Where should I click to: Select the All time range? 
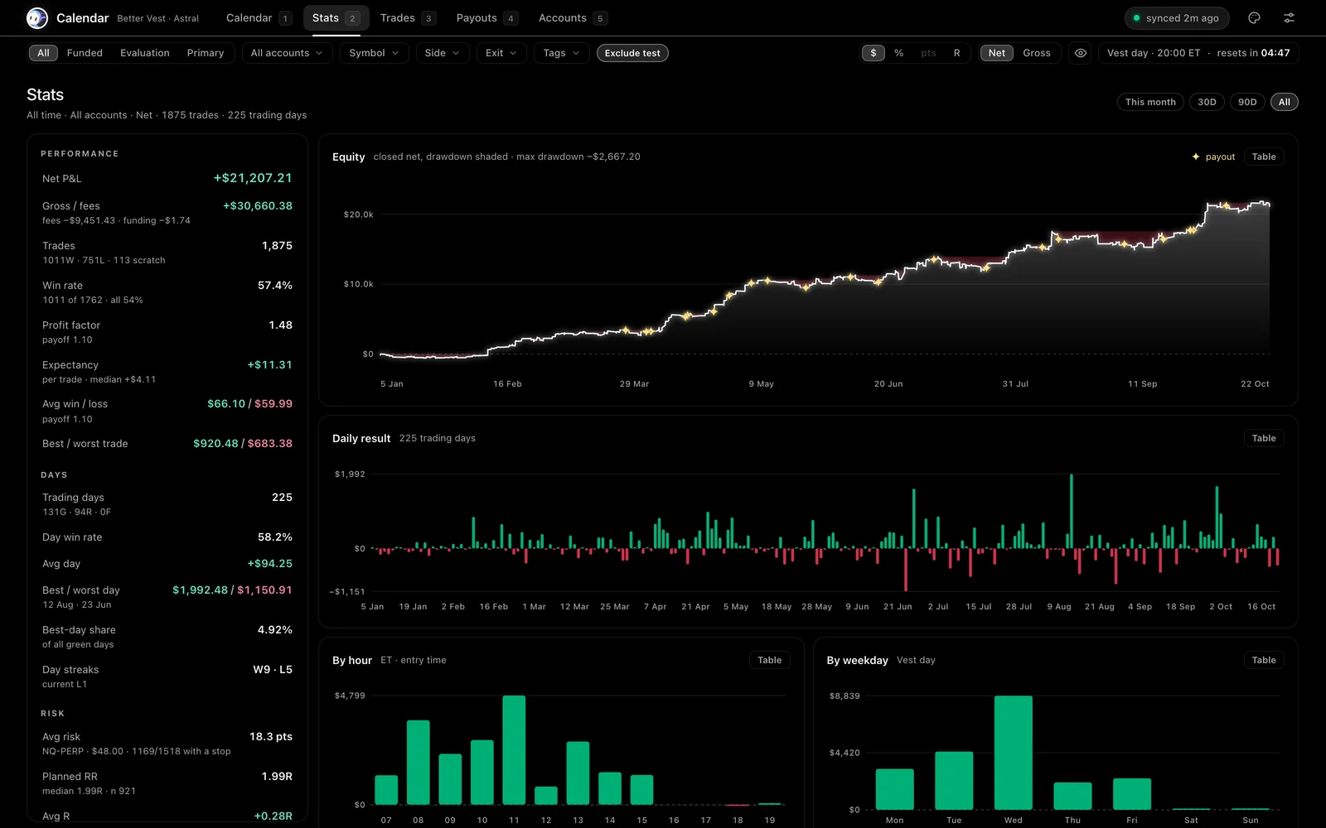click(1284, 102)
